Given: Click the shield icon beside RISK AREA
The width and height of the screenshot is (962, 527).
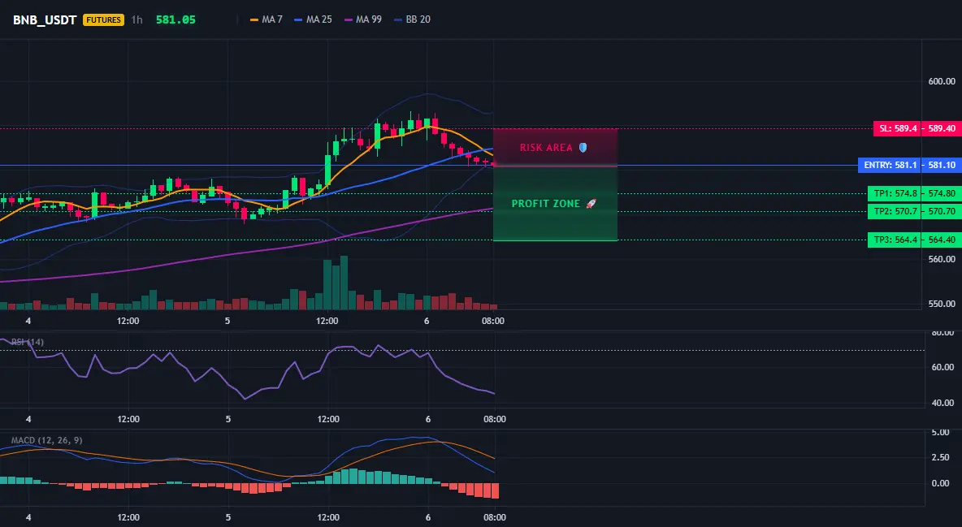Looking at the screenshot, I should pos(583,147).
